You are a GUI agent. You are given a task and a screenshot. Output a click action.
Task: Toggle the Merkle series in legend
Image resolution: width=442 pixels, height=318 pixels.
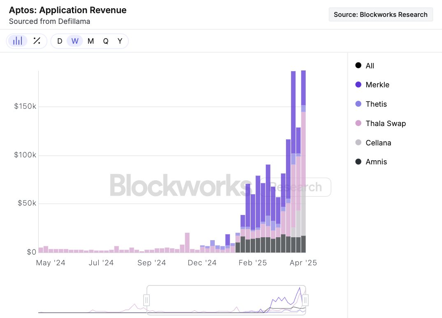point(377,85)
